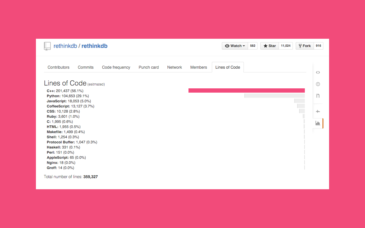Viewport: 365px width, 228px height.
Task: Click the 'Haskell: 331 (0.1%)' row
Action: 63,147
